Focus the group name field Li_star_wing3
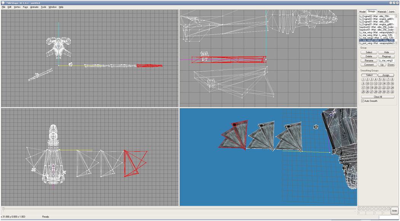 (x=387, y=60)
